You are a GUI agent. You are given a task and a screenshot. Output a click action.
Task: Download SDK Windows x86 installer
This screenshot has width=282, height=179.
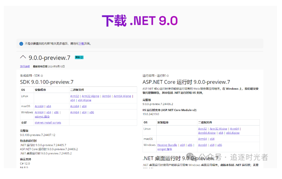(56, 112)
